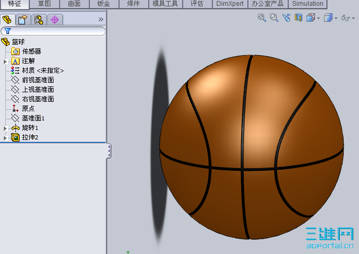Select the 上视基准面 plane
Image resolution: width=359 pixels, height=254 pixels.
point(38,90)
